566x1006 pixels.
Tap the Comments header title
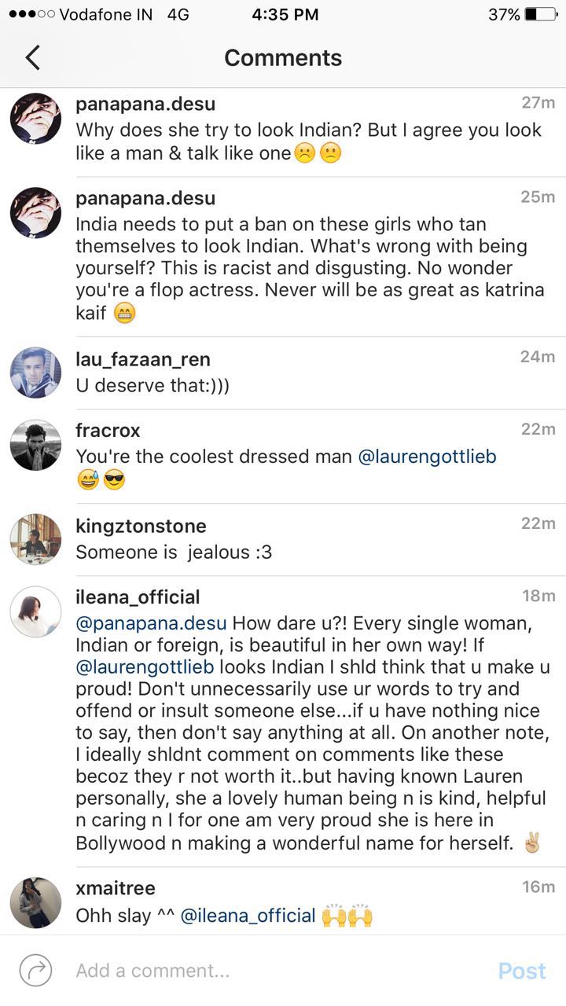pos(283,57)
